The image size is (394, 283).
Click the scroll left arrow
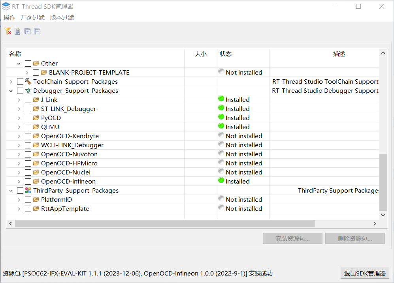[11, 223]
